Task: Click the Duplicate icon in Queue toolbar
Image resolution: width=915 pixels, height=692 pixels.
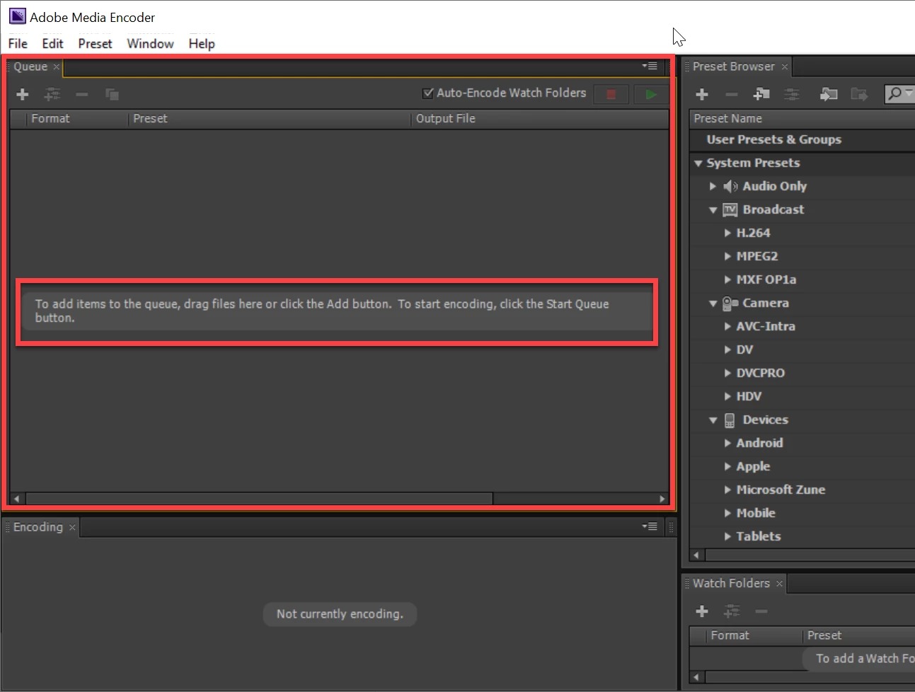Action: (112, 94)
